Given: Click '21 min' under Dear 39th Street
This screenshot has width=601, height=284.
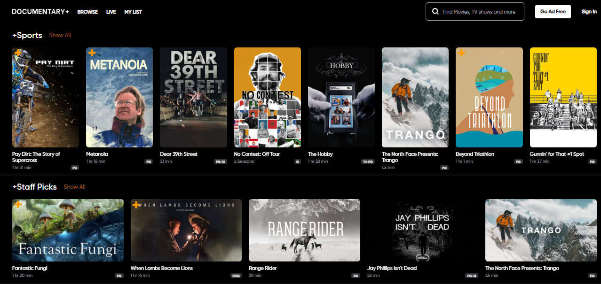Looking at the screenshot, I should click(x=166, y=161).
